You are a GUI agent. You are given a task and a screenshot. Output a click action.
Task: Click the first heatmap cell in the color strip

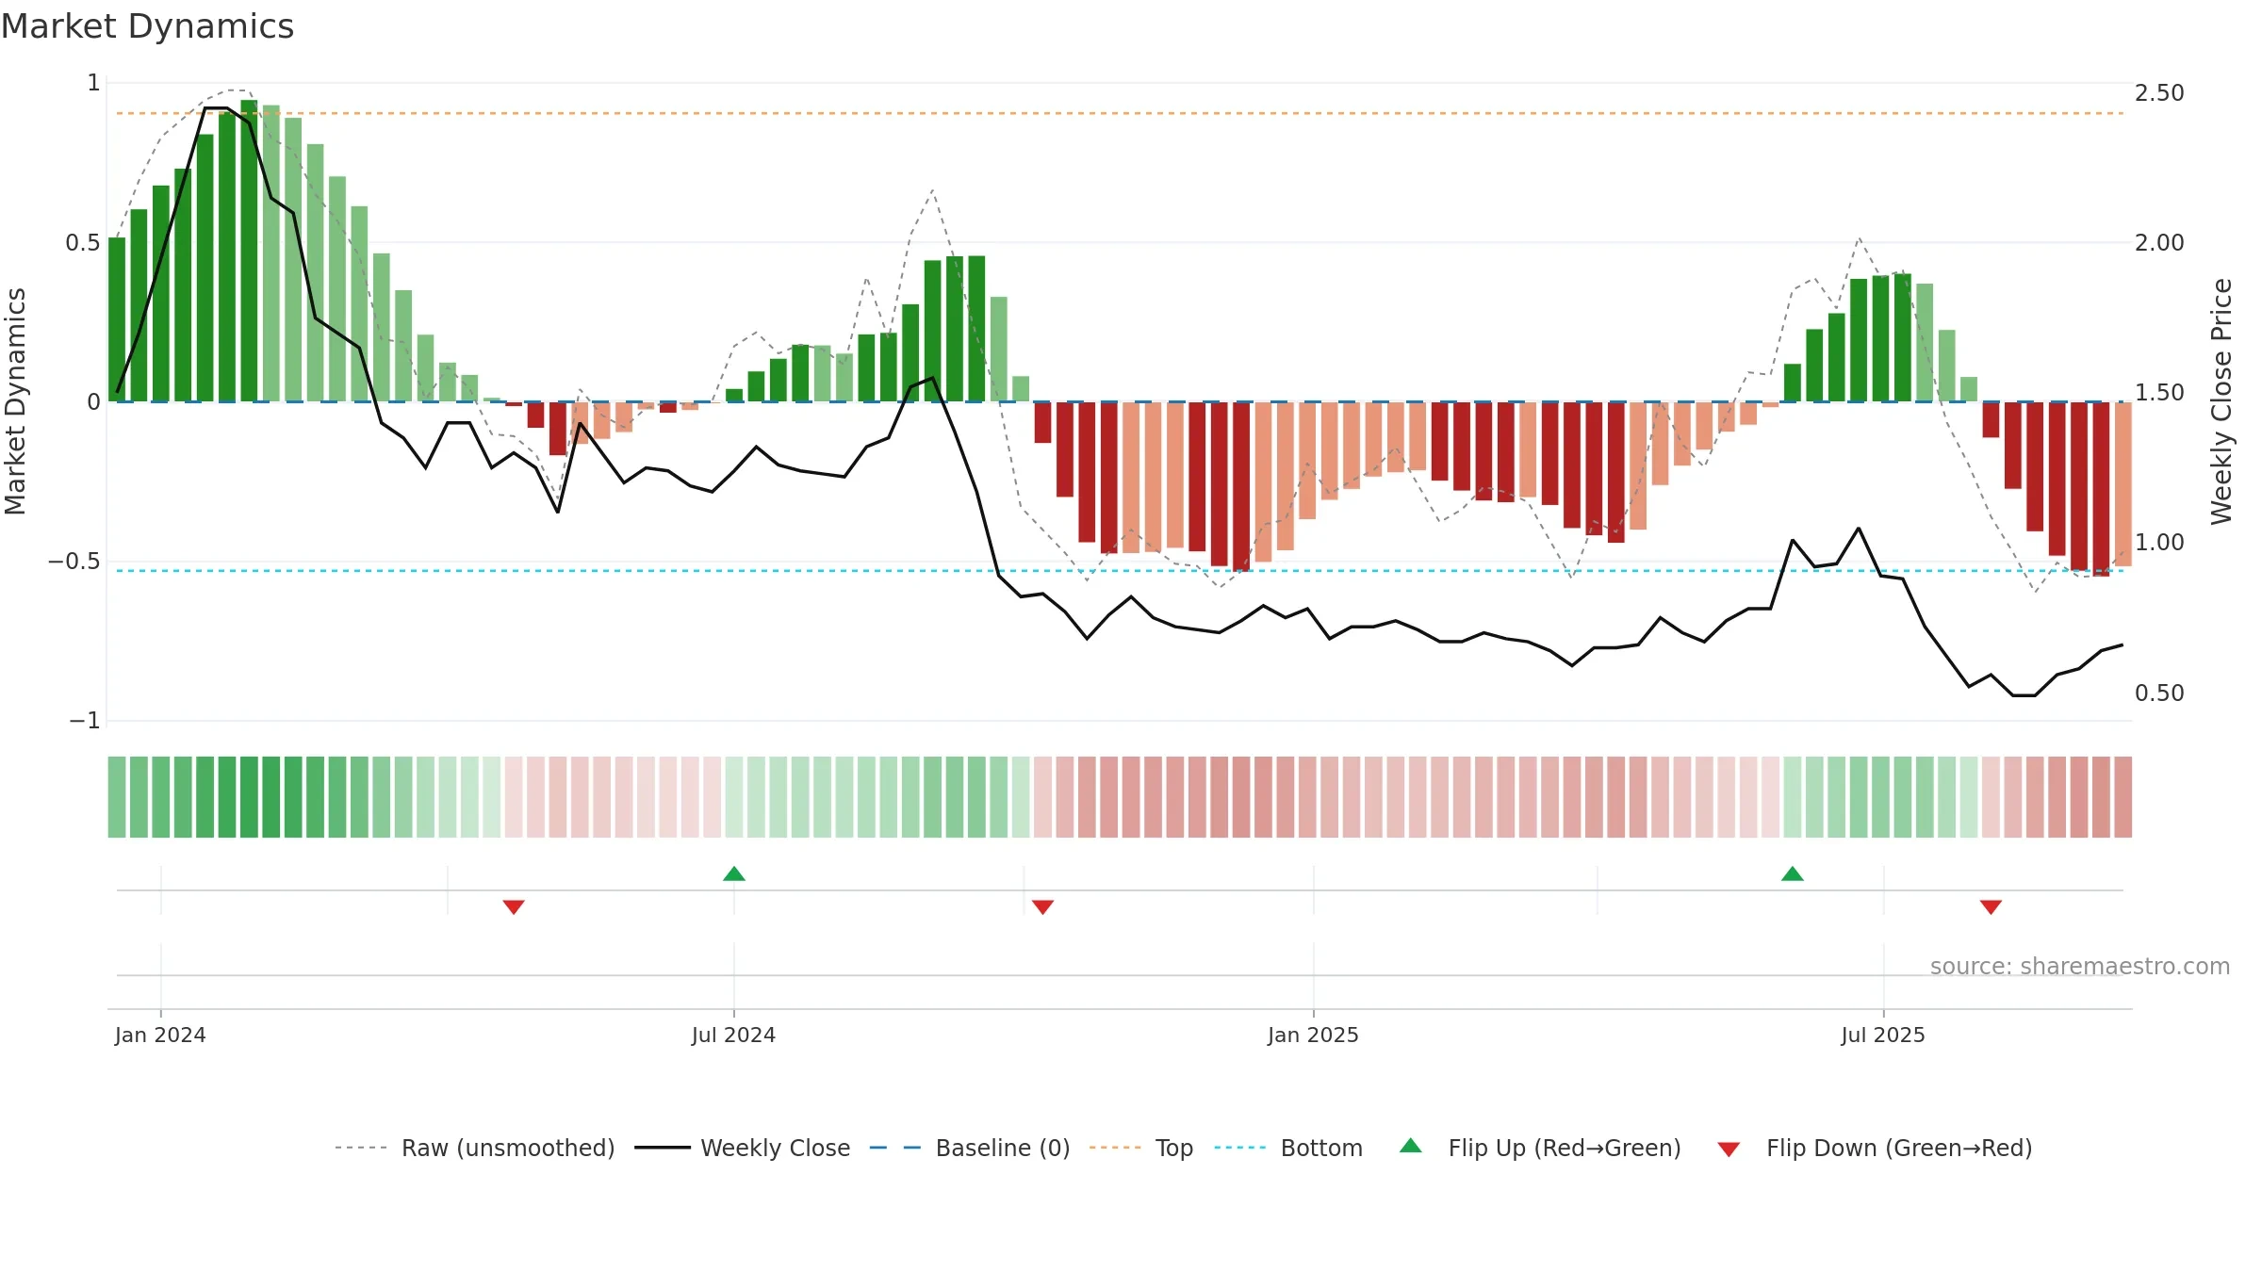117,797
